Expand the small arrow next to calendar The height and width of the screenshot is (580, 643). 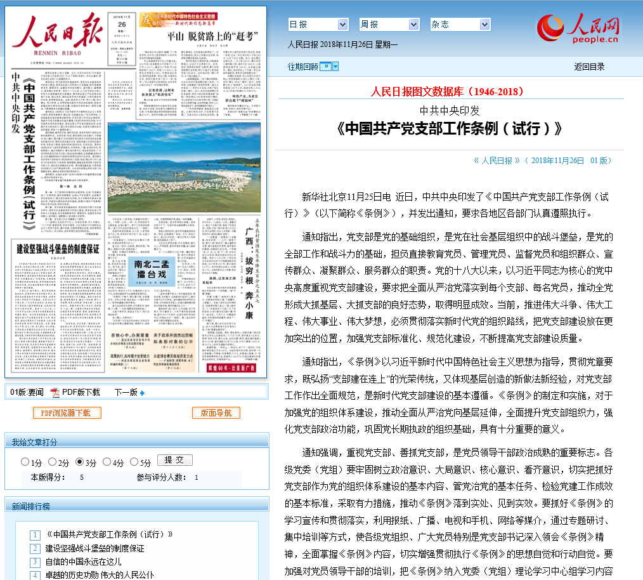coord(335,67)
